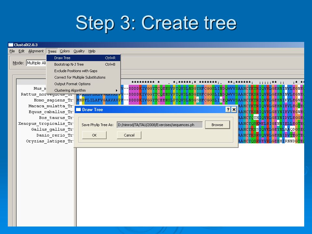Click Browse button in Draw Tree dialog

click(217, 125)
